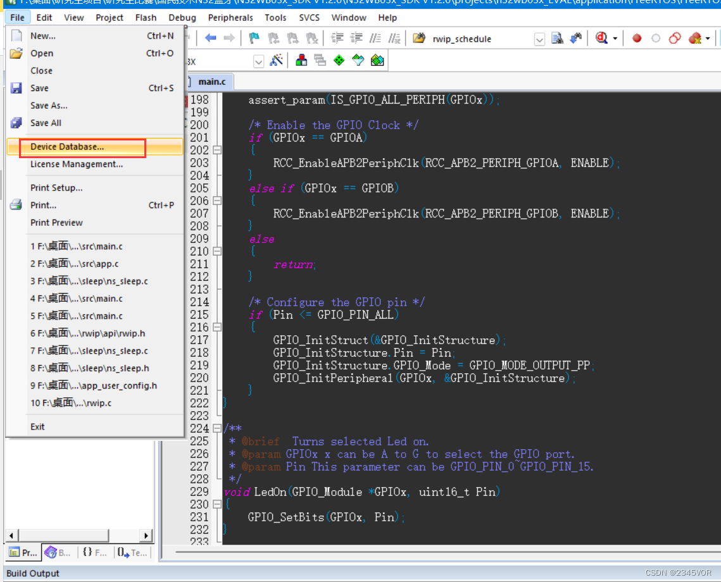Expand the rwip_schedule search history dropdown

click(x=539, y=39)
